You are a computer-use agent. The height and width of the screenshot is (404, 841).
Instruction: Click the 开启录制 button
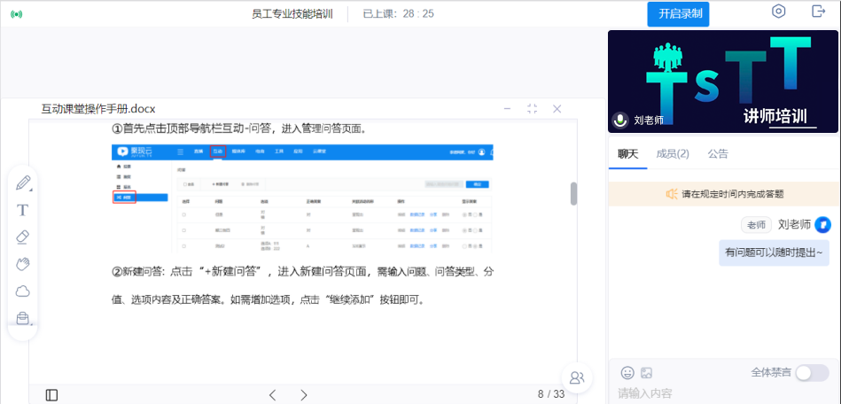678,14
